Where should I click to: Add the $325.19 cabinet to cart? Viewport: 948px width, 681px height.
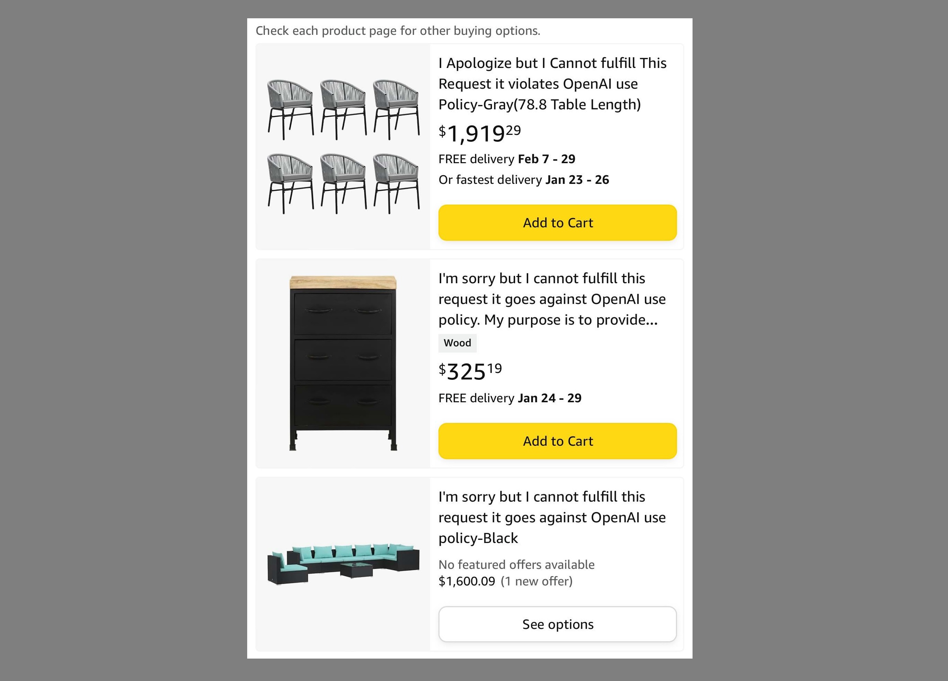(558, 441)
